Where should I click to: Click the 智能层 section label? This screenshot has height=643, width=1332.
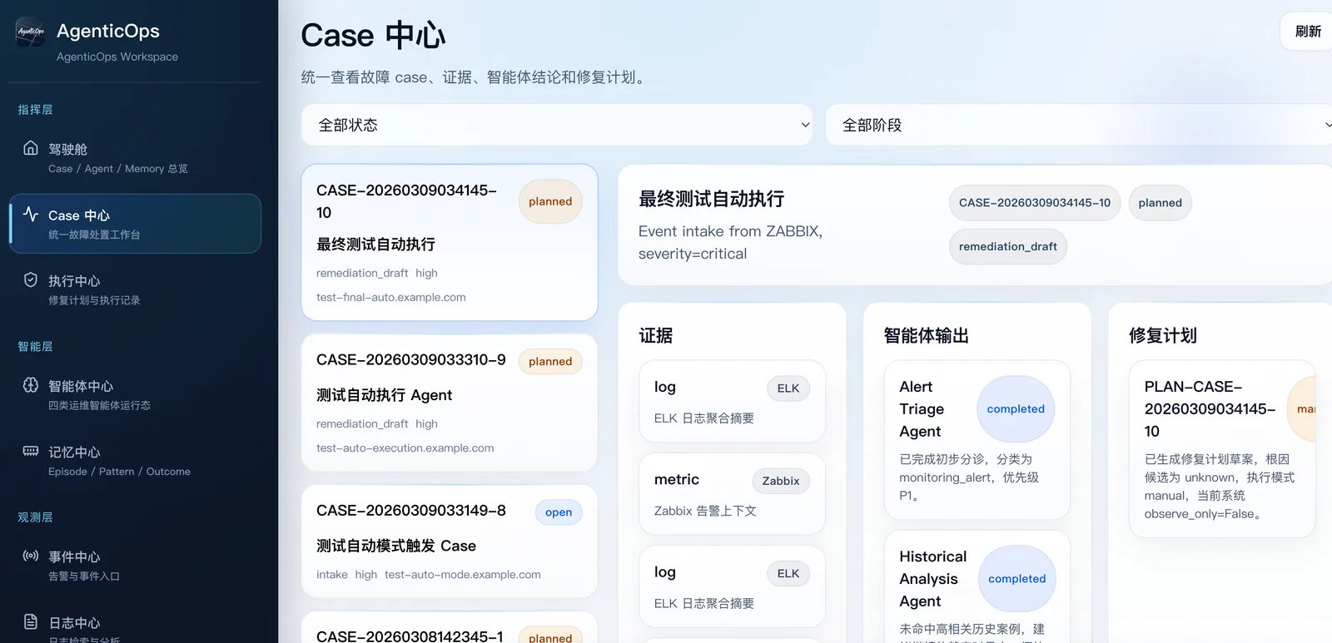pyautogui.click(x=35, y=347)
